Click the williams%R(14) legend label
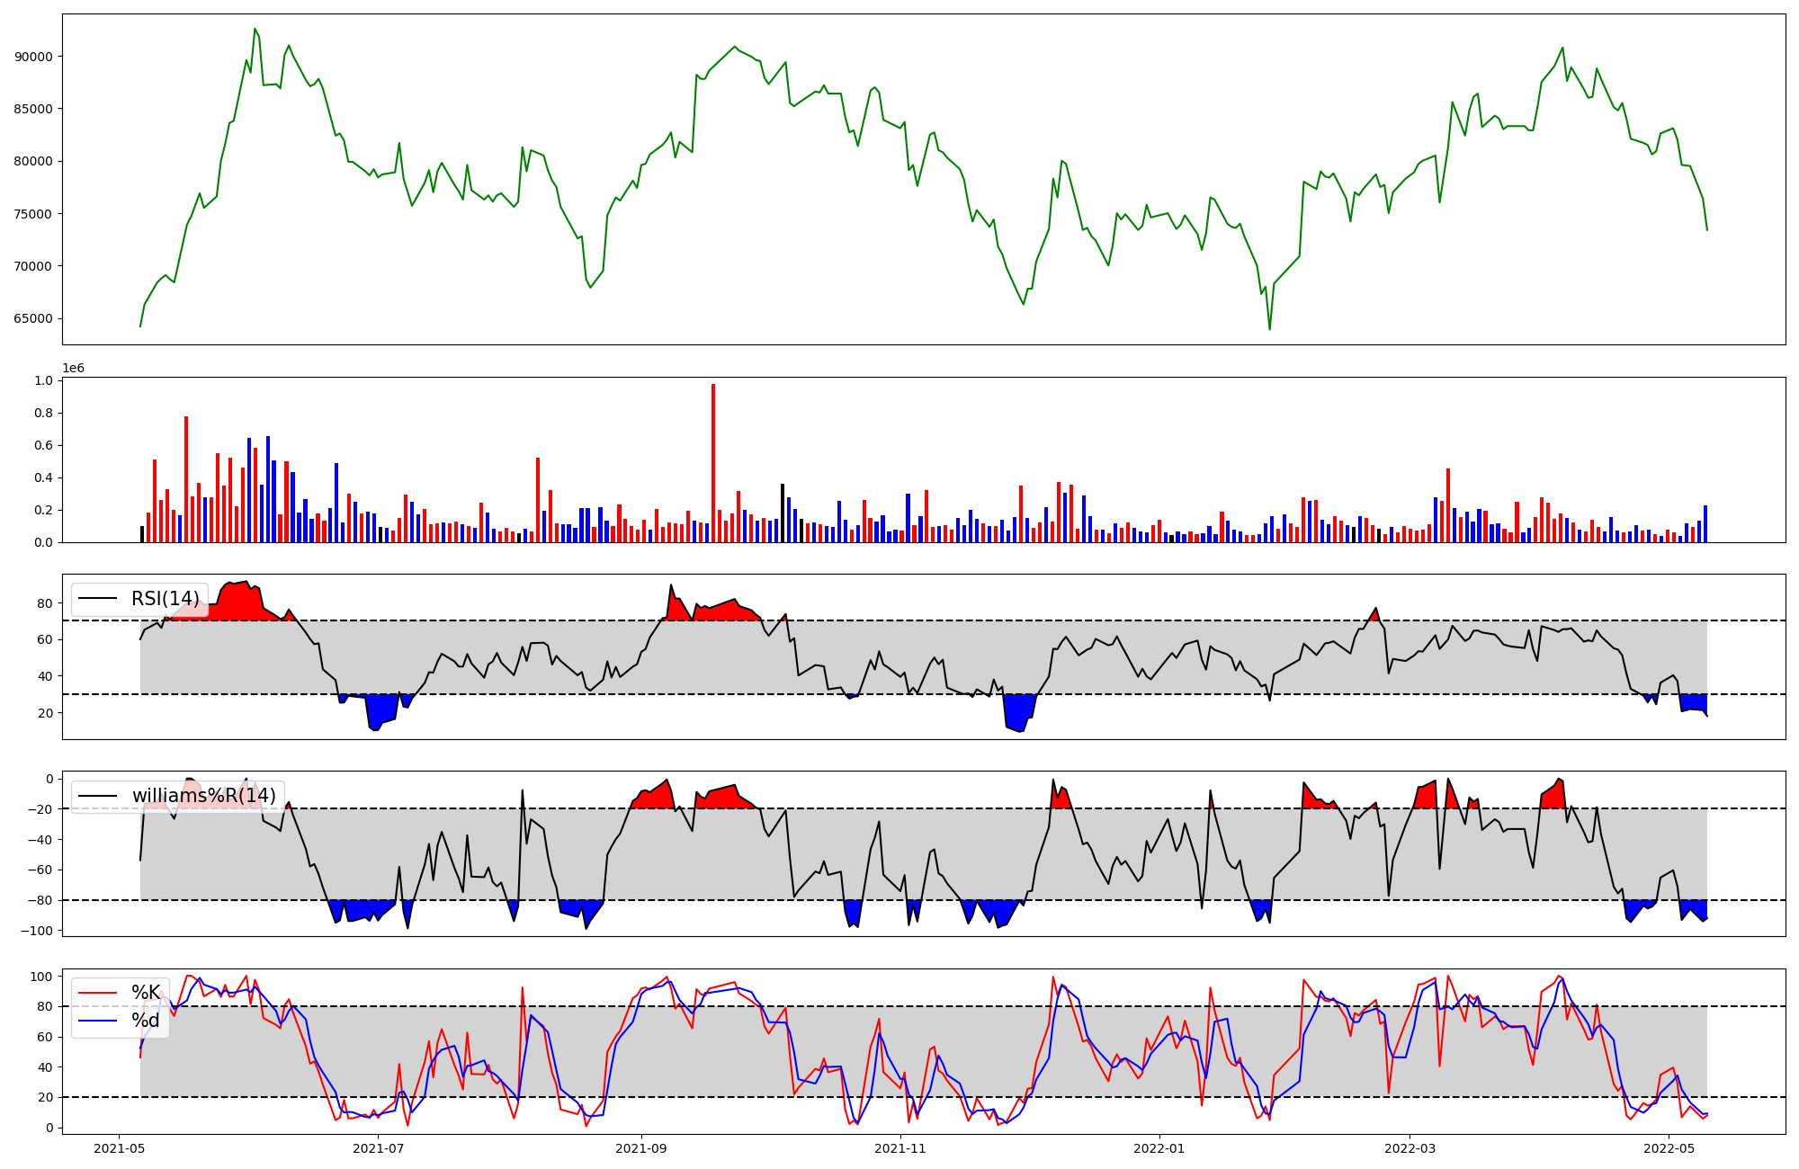The width and height of the screenshot is (1799, 1169). click(x=203, y=796)
